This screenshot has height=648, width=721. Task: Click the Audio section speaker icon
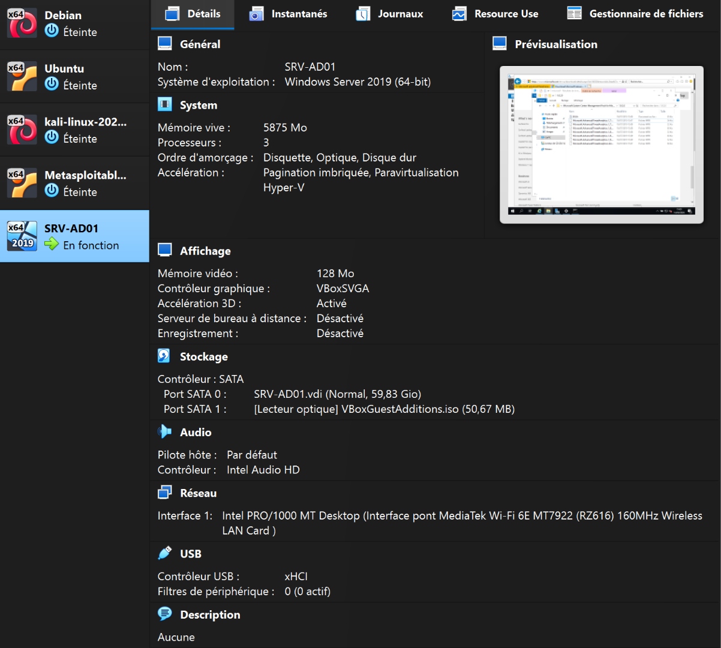pos(164,431)
